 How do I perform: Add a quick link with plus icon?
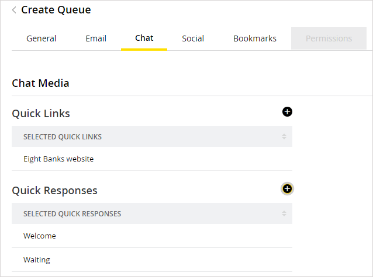(x=287, y=112)
